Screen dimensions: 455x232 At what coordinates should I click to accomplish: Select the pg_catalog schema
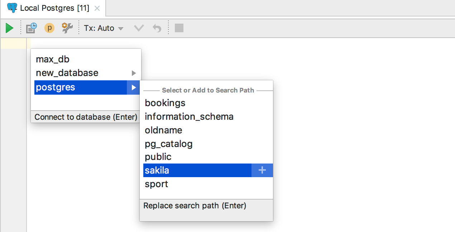pos(208,144)
